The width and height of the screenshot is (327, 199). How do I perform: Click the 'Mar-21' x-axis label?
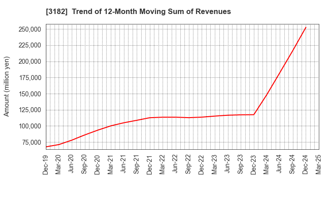pos(110,165)
